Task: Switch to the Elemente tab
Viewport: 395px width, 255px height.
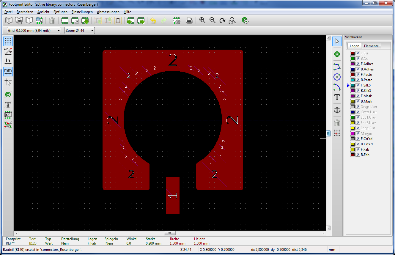Action: 371,46
